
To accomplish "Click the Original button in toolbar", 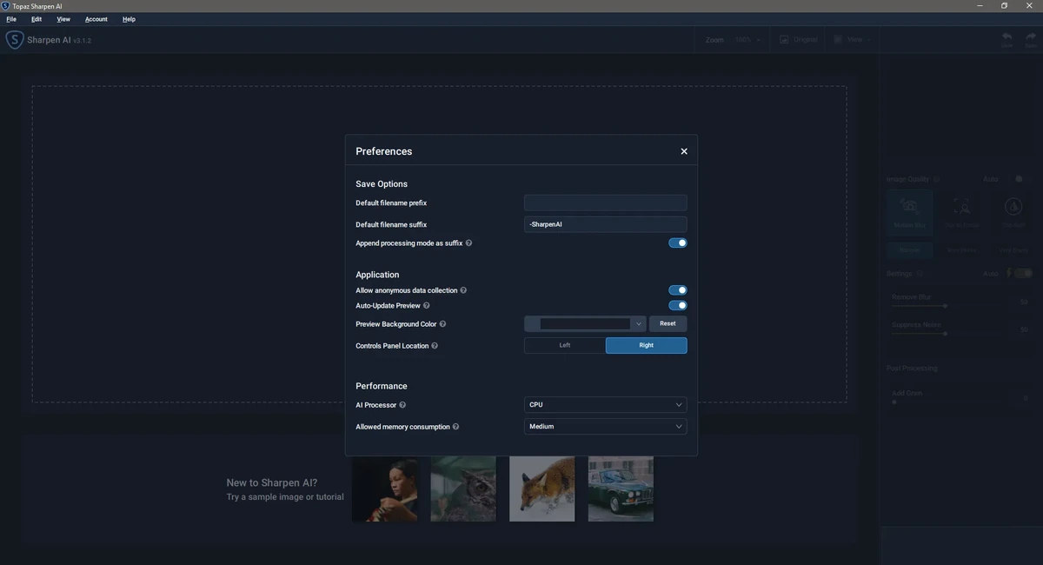I will [x=799, y=39].
